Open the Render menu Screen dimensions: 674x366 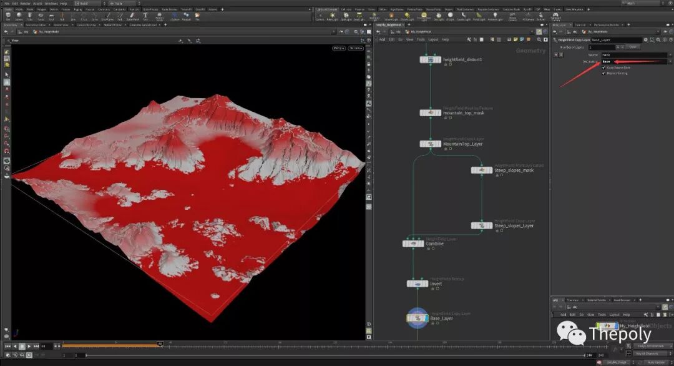click(25, 3)
